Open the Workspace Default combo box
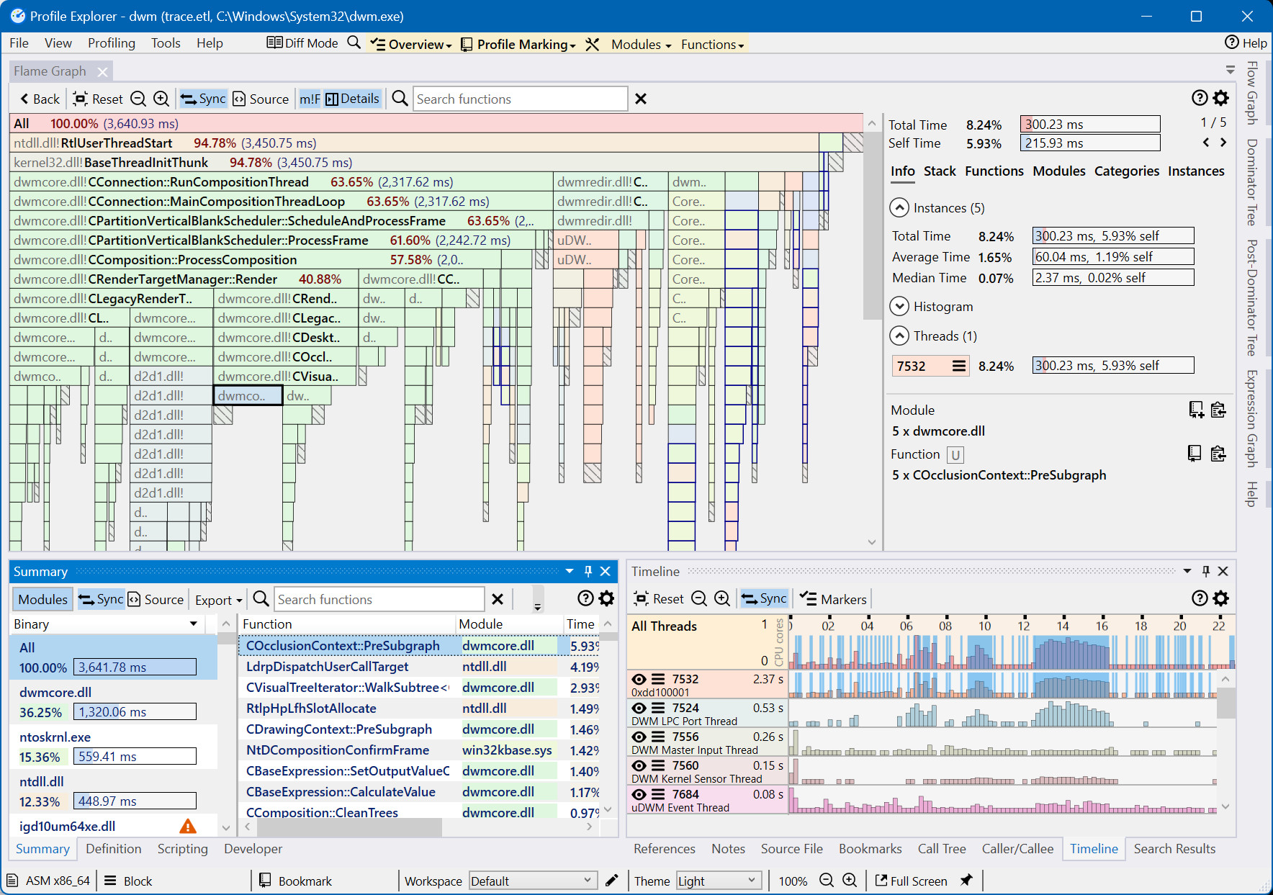Image resolution: width=1273 pixels, height=895 pixels. pyautogui.click(x=532, y=881)
